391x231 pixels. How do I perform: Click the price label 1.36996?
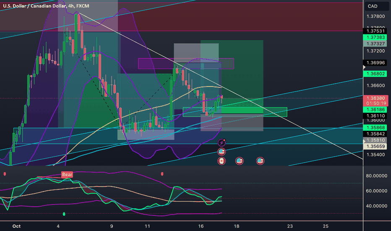tap(375, 63)
